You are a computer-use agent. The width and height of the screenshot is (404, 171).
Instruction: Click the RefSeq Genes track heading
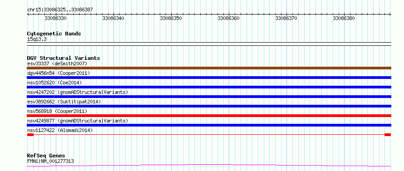(x=46, y=156)
